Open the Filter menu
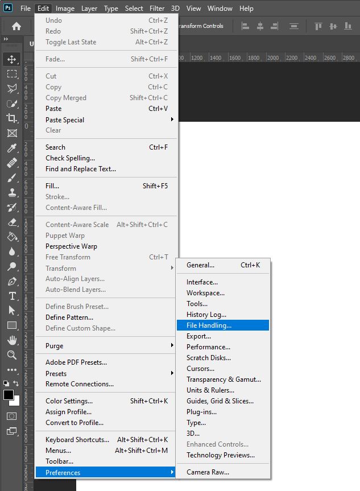 pyautogui.click(x=156, y=9)
